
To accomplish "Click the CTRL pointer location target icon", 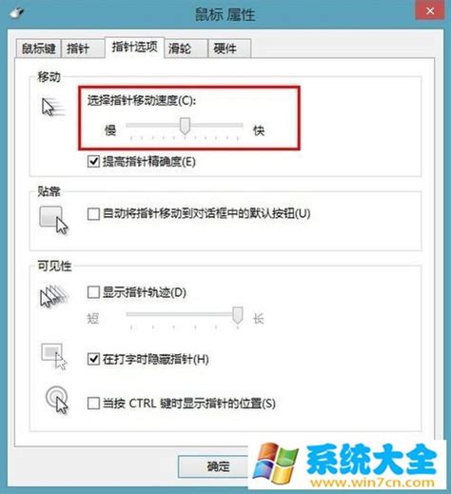I will (x=56, y=400).
